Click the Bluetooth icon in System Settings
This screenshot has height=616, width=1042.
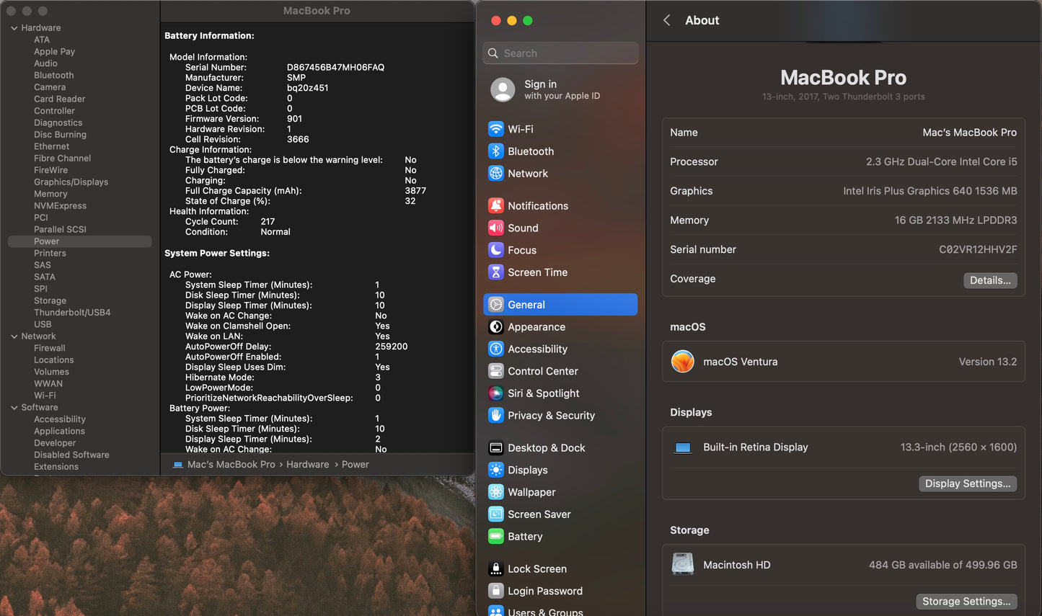[x=495, y=151]
